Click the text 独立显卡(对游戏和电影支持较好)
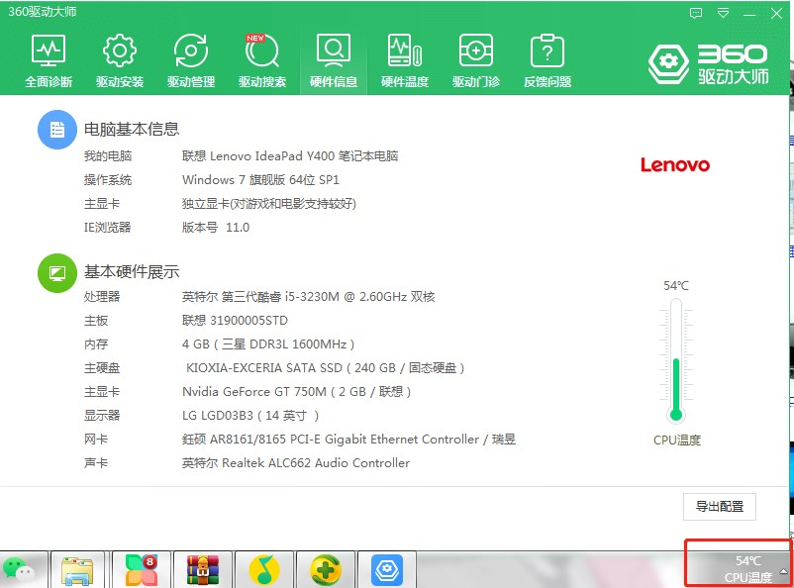This screenshot has height=588, width=794. click(269, 204)
